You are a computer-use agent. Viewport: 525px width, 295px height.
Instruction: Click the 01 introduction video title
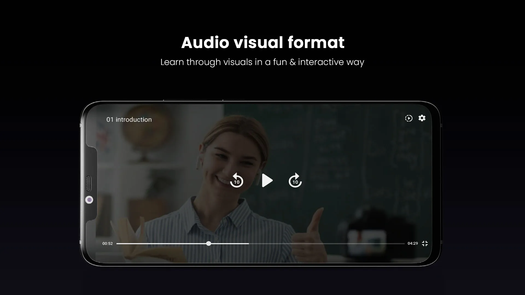tap(129, 120)
